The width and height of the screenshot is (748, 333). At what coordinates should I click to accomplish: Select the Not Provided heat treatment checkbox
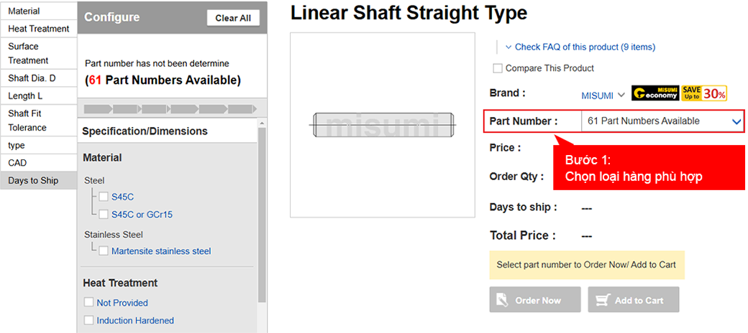(x=88, y=303)
